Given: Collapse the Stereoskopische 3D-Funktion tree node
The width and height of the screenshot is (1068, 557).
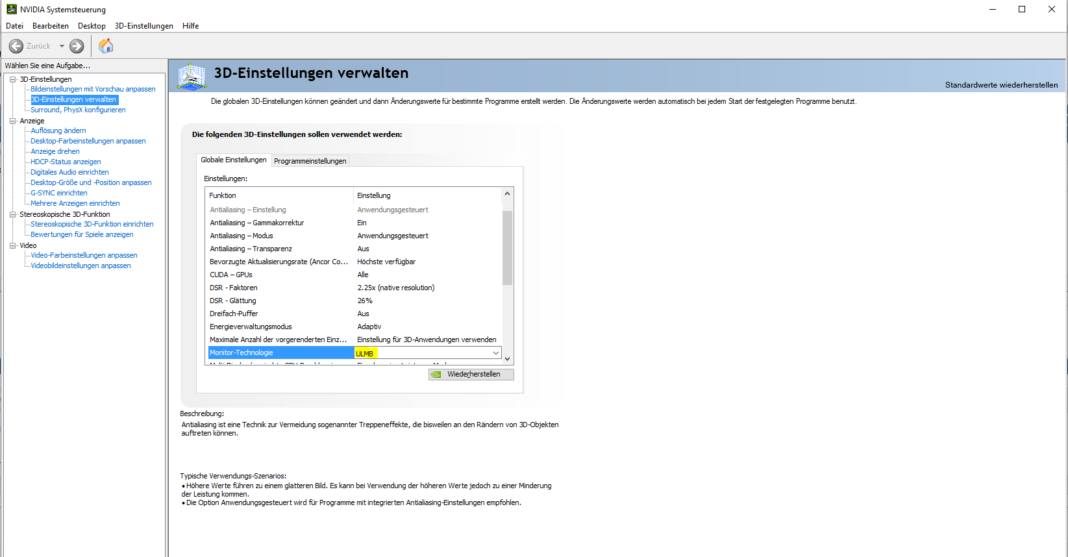Looking at the screenshot, I should [12, 214].
